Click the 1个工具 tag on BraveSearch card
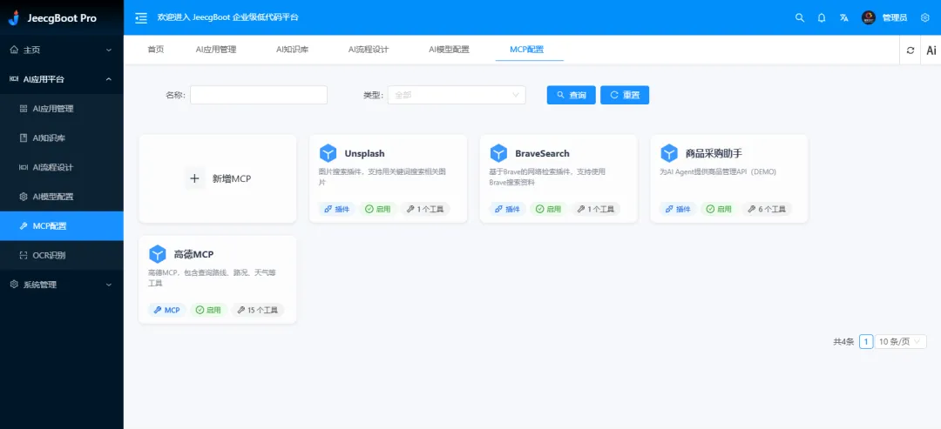This screenshot has height=429, width=941. click(x=596, y=209)
